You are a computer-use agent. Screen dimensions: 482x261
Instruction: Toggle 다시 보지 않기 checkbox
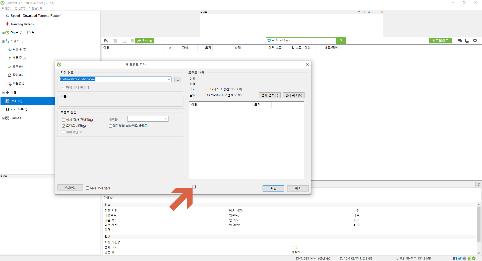[88, 188]
